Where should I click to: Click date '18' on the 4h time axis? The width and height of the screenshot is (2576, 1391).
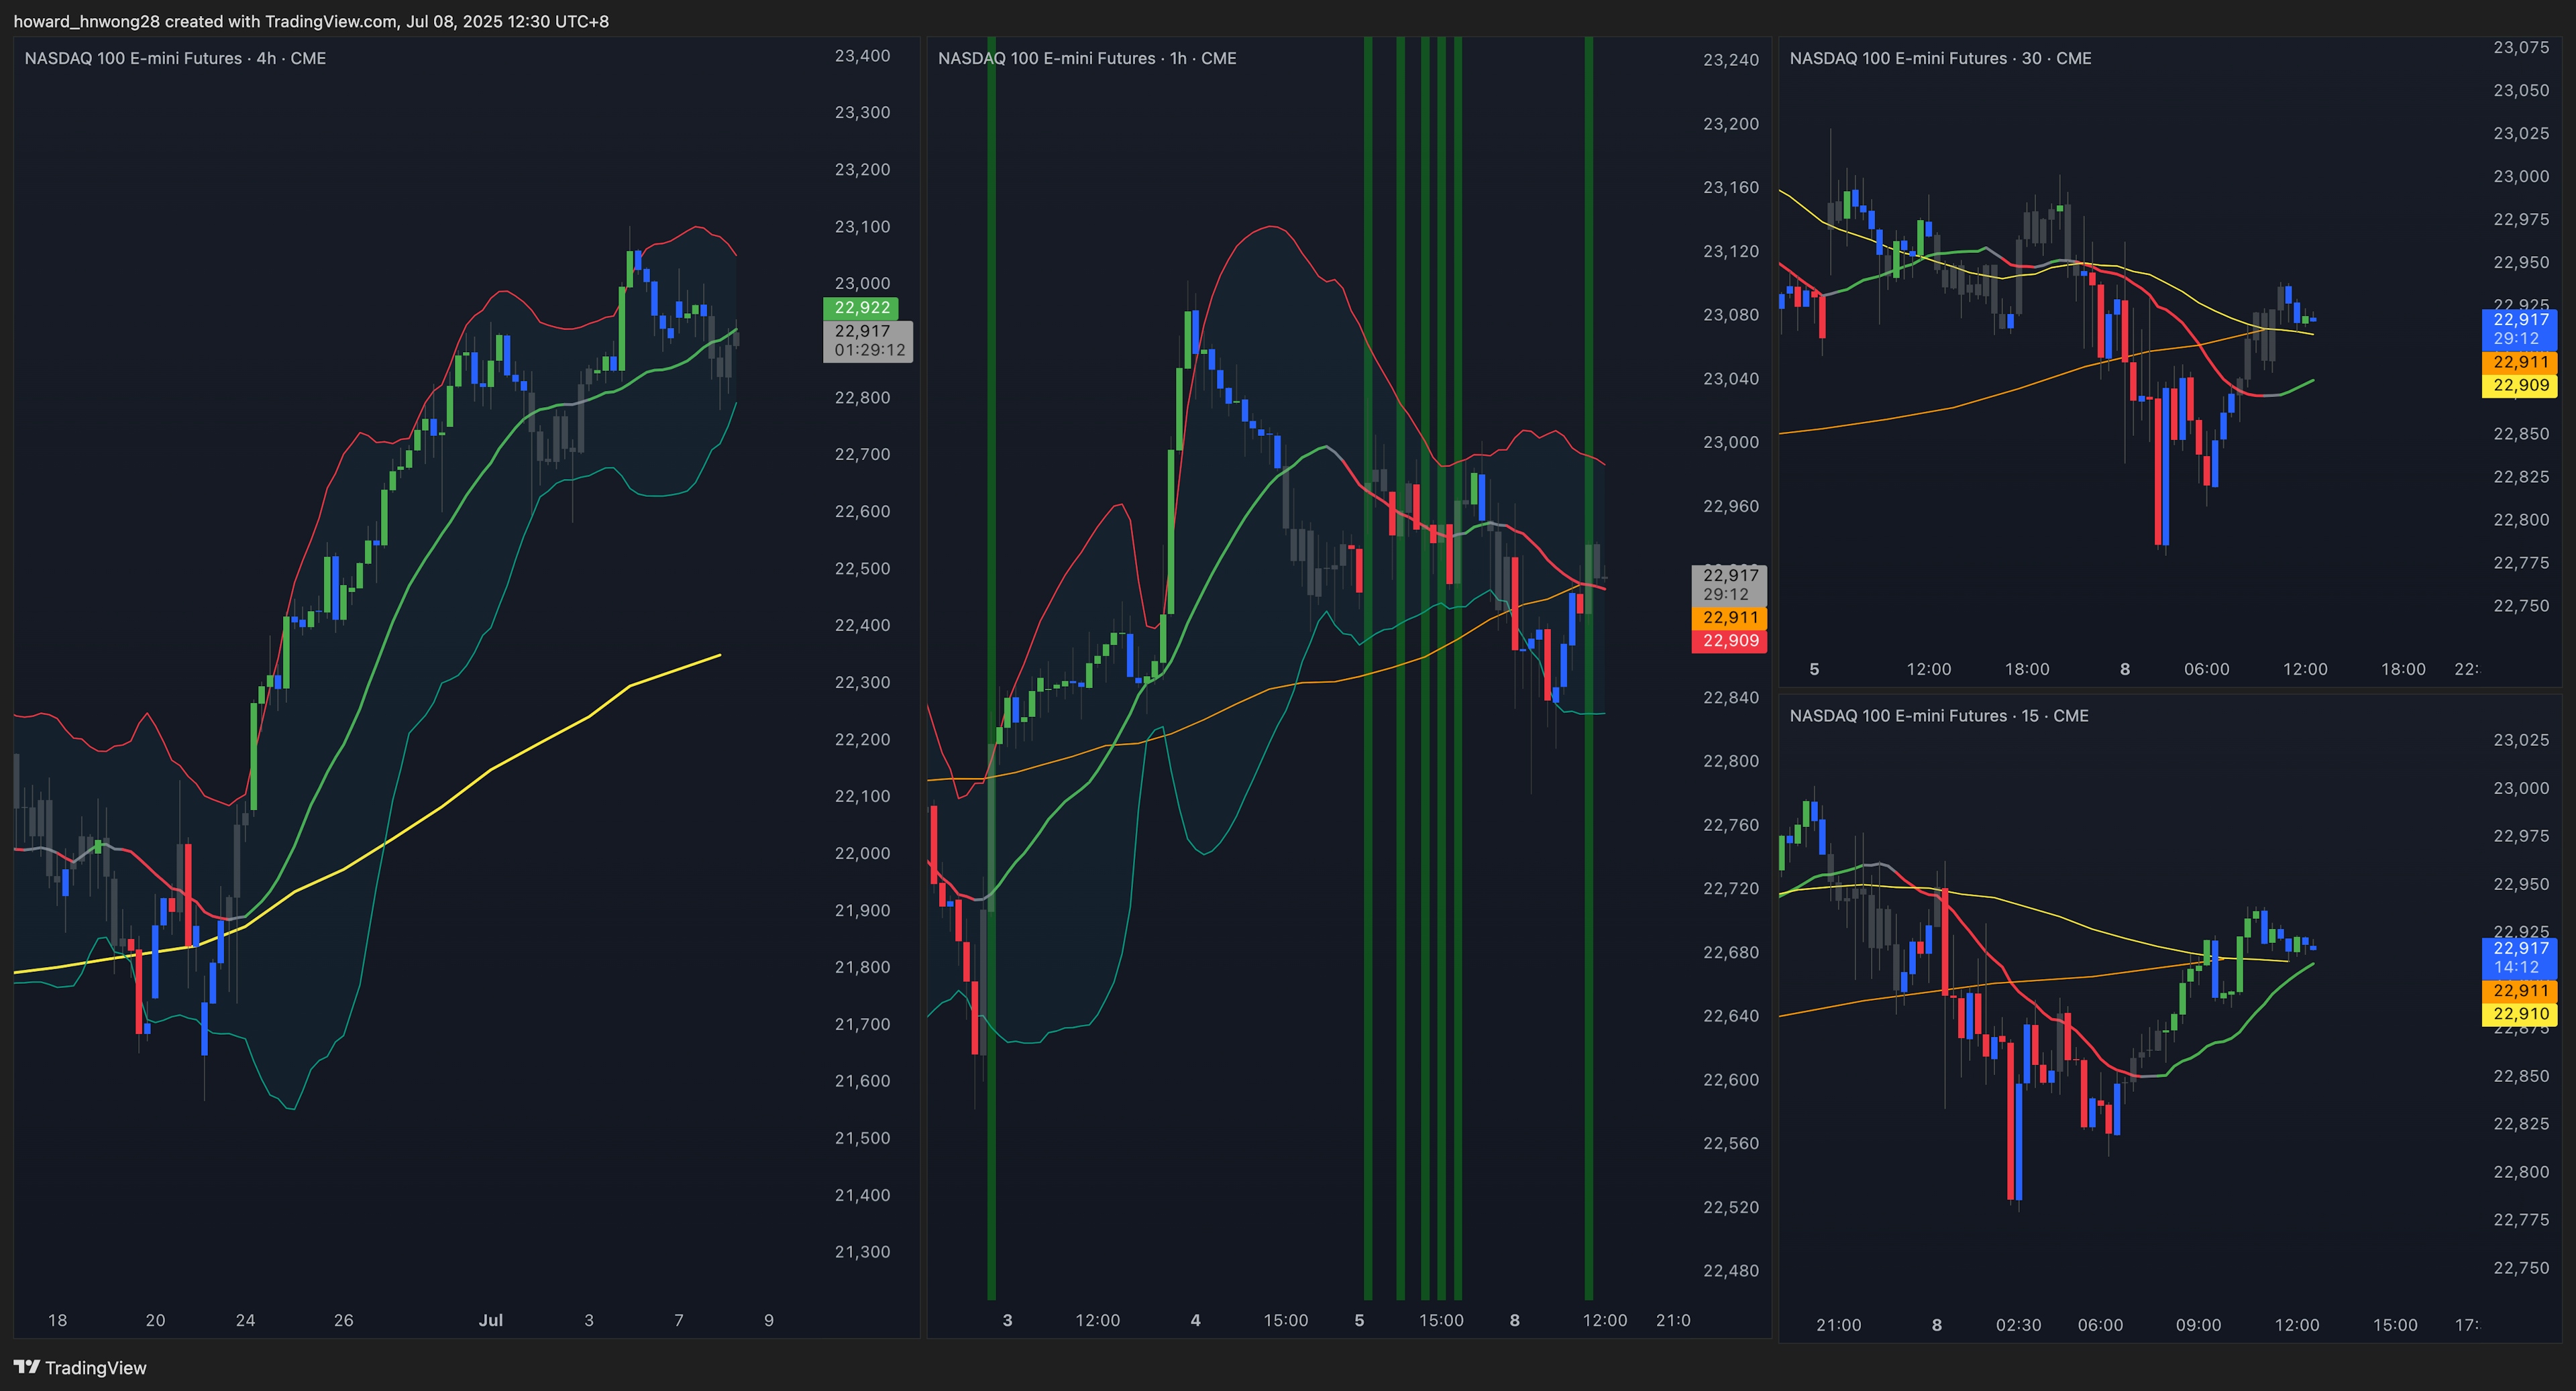tap(58, 1320)
